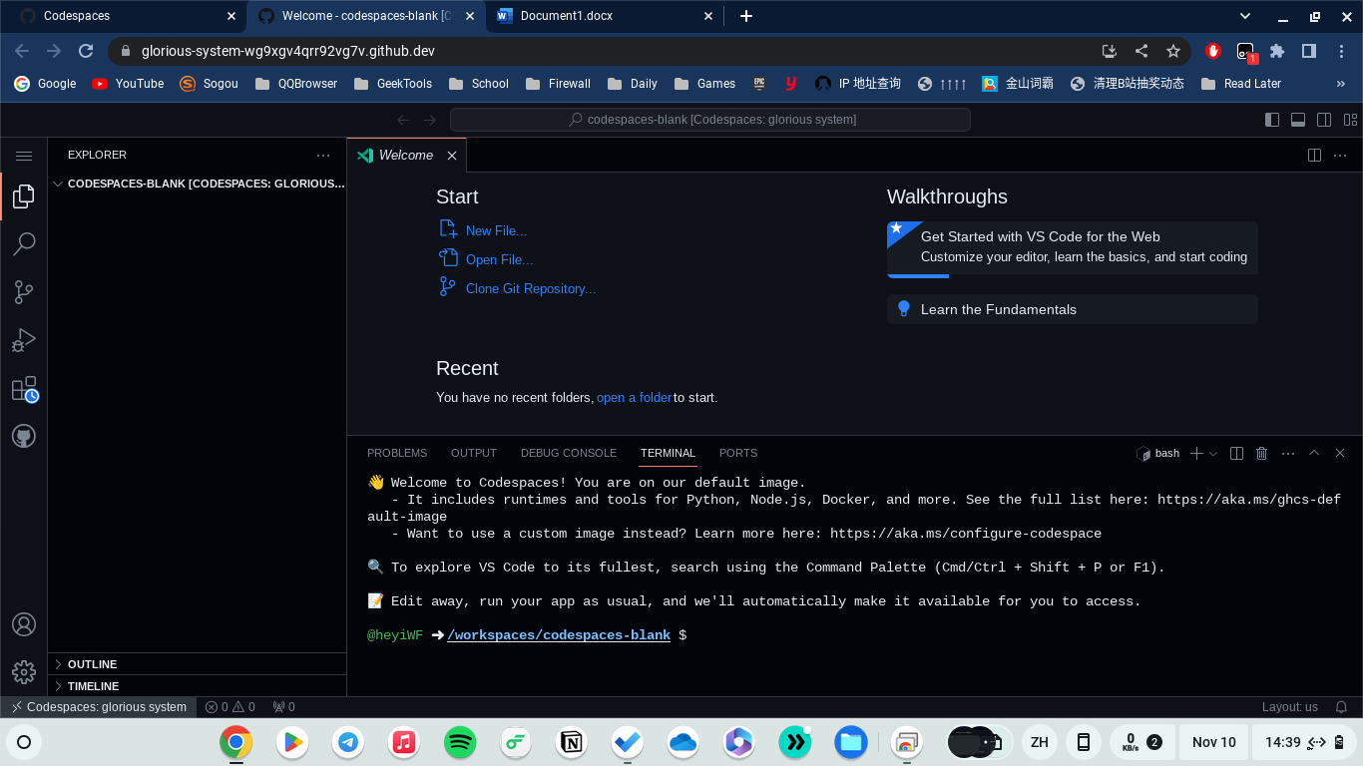Open Spotify from the shelf
Image resolution: width=1363 pixels, height=766 pixels.
tap(460, 742)
